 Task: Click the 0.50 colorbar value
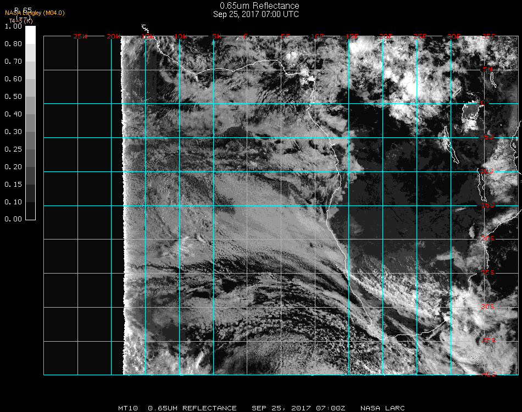pyautogui.click(x=13, y=97)
